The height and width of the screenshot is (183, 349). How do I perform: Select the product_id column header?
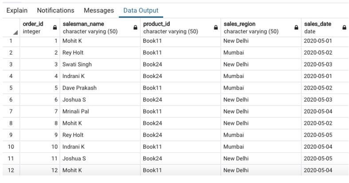[173, 27]
